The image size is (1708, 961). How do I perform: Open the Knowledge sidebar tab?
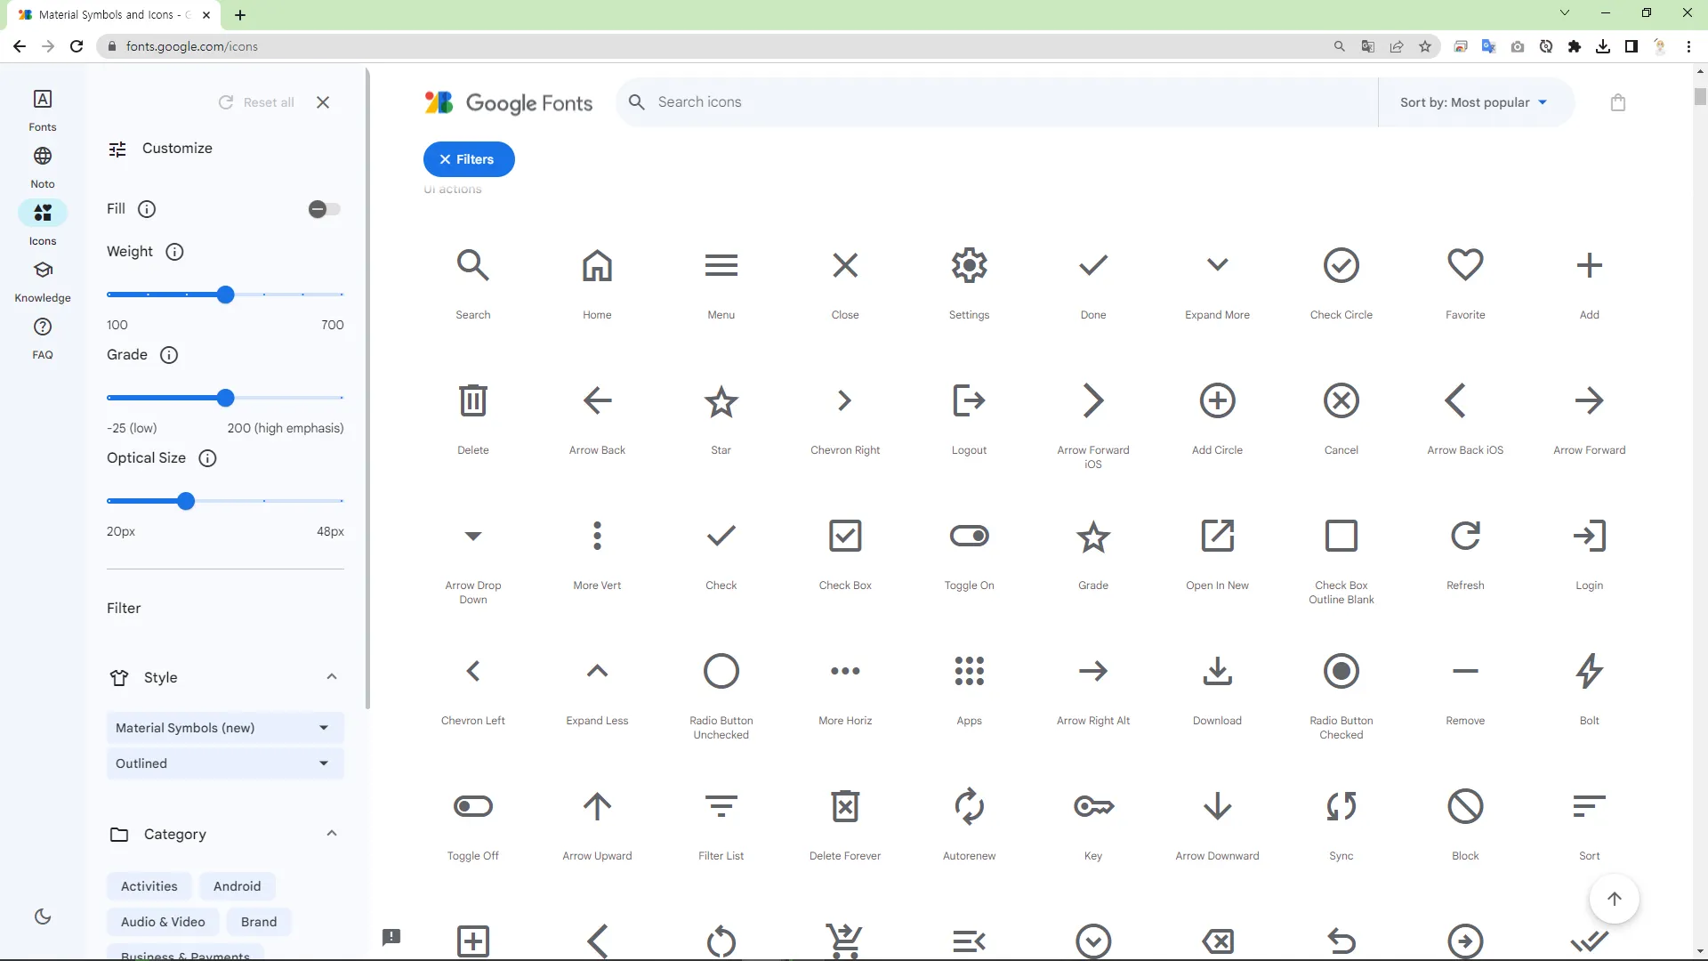(x=43, y=280)
